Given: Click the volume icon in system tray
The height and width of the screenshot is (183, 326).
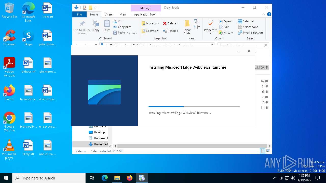Looking at the screenshot, I should (293, 178).
